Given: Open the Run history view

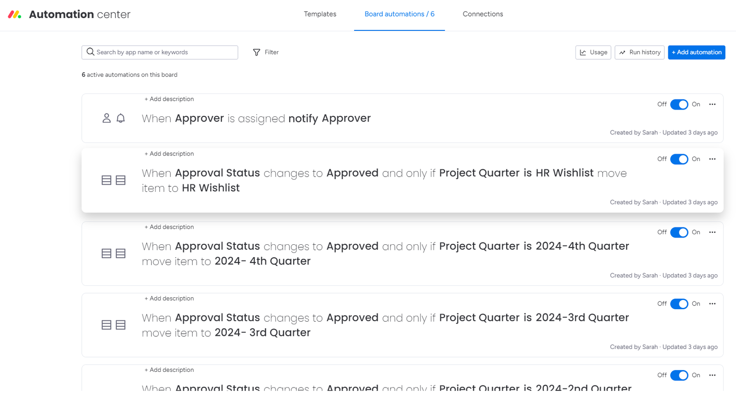Looking at the screenshot, I should pyautogui.click(x=639, y=52).
